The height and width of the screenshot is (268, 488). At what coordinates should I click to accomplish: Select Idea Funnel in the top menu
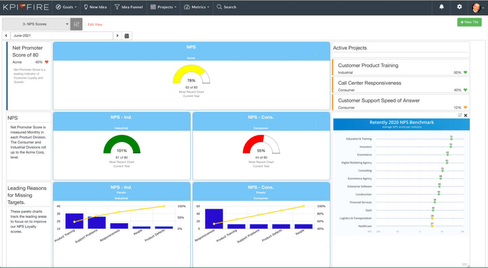pos(129,7)
